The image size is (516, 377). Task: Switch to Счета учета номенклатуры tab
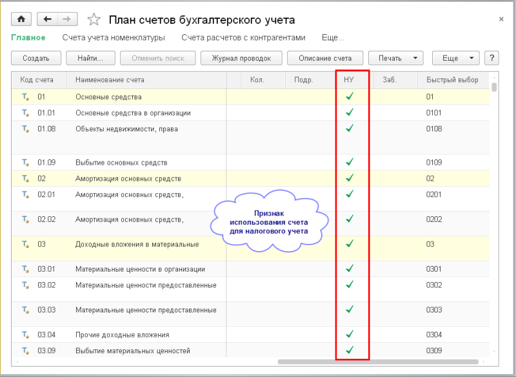point(114,38)
